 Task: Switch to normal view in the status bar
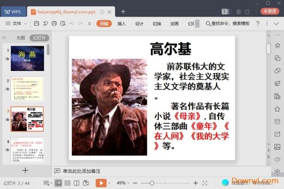(58, 183)
